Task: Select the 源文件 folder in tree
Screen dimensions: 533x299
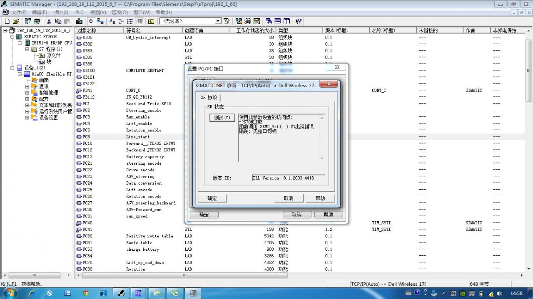Action: (53, 55)
